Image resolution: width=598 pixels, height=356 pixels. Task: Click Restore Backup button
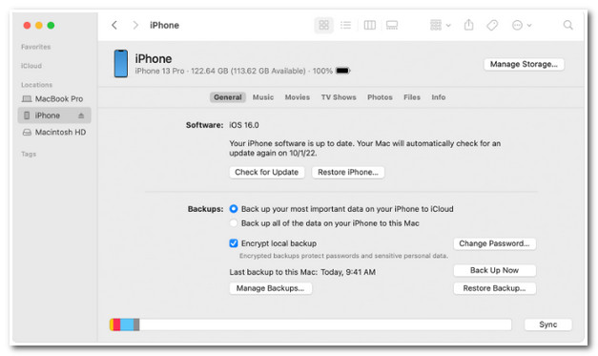[x=494, y=288]
